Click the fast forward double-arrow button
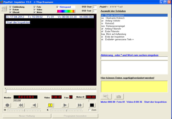Viewport: 172px width, 119px height. pyautogui.click(x=80, y=105)
